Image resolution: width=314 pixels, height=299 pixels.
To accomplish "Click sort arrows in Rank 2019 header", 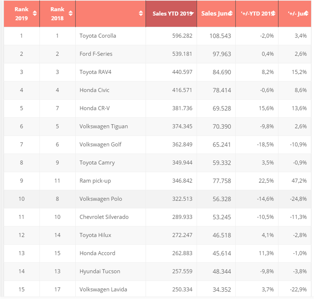I will (x=35, y=13).
